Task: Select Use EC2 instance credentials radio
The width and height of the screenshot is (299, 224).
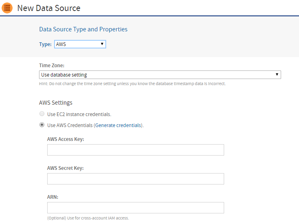Action: [42, 114]
